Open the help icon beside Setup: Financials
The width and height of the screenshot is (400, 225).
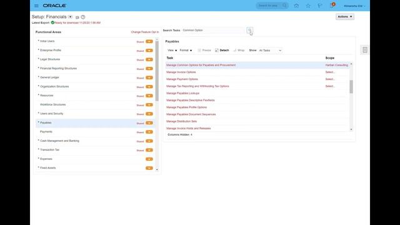tap(83, 17)
